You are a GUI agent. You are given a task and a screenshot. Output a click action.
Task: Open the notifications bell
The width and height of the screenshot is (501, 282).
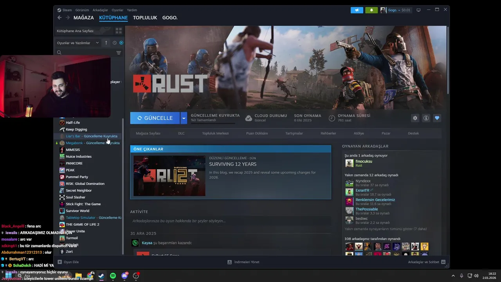tap(371, 10)
